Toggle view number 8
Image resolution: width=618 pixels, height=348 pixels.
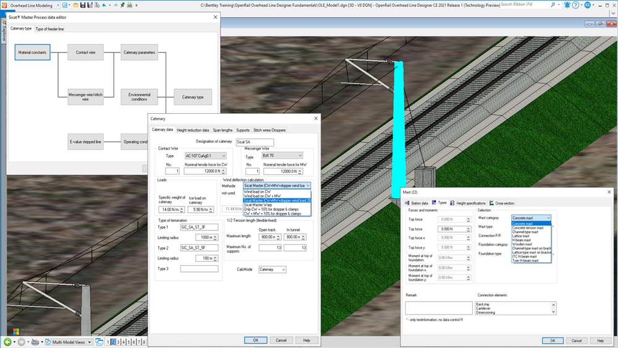[144, 342]
